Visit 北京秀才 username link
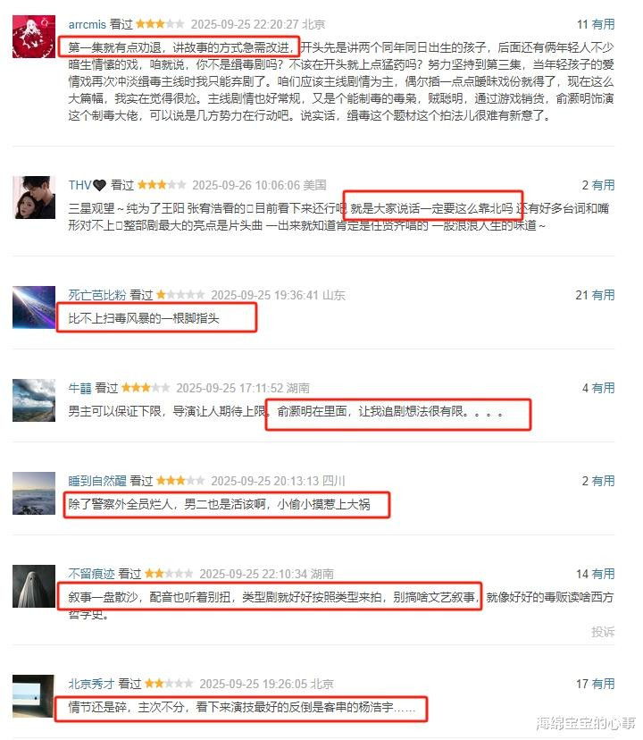 pos(91,684)
